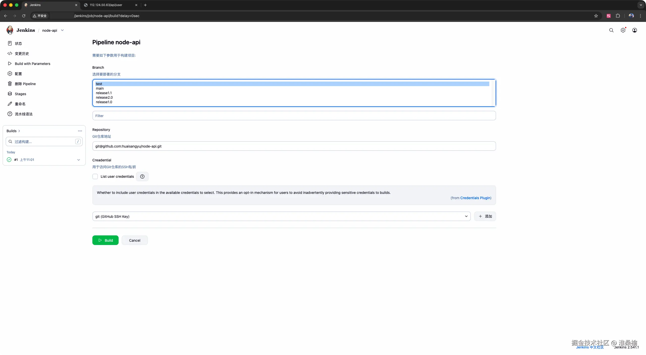646x355 pixels.
Task: Click the Jenkins butler logo icon
Action: (10, 30)
